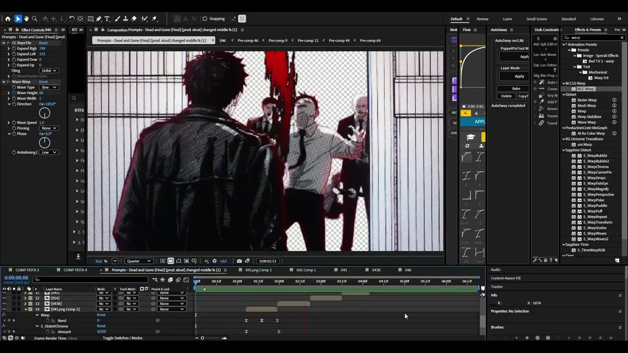Toggle motion blur icon in timeline
Screen dimensions: 628x353
178,280
